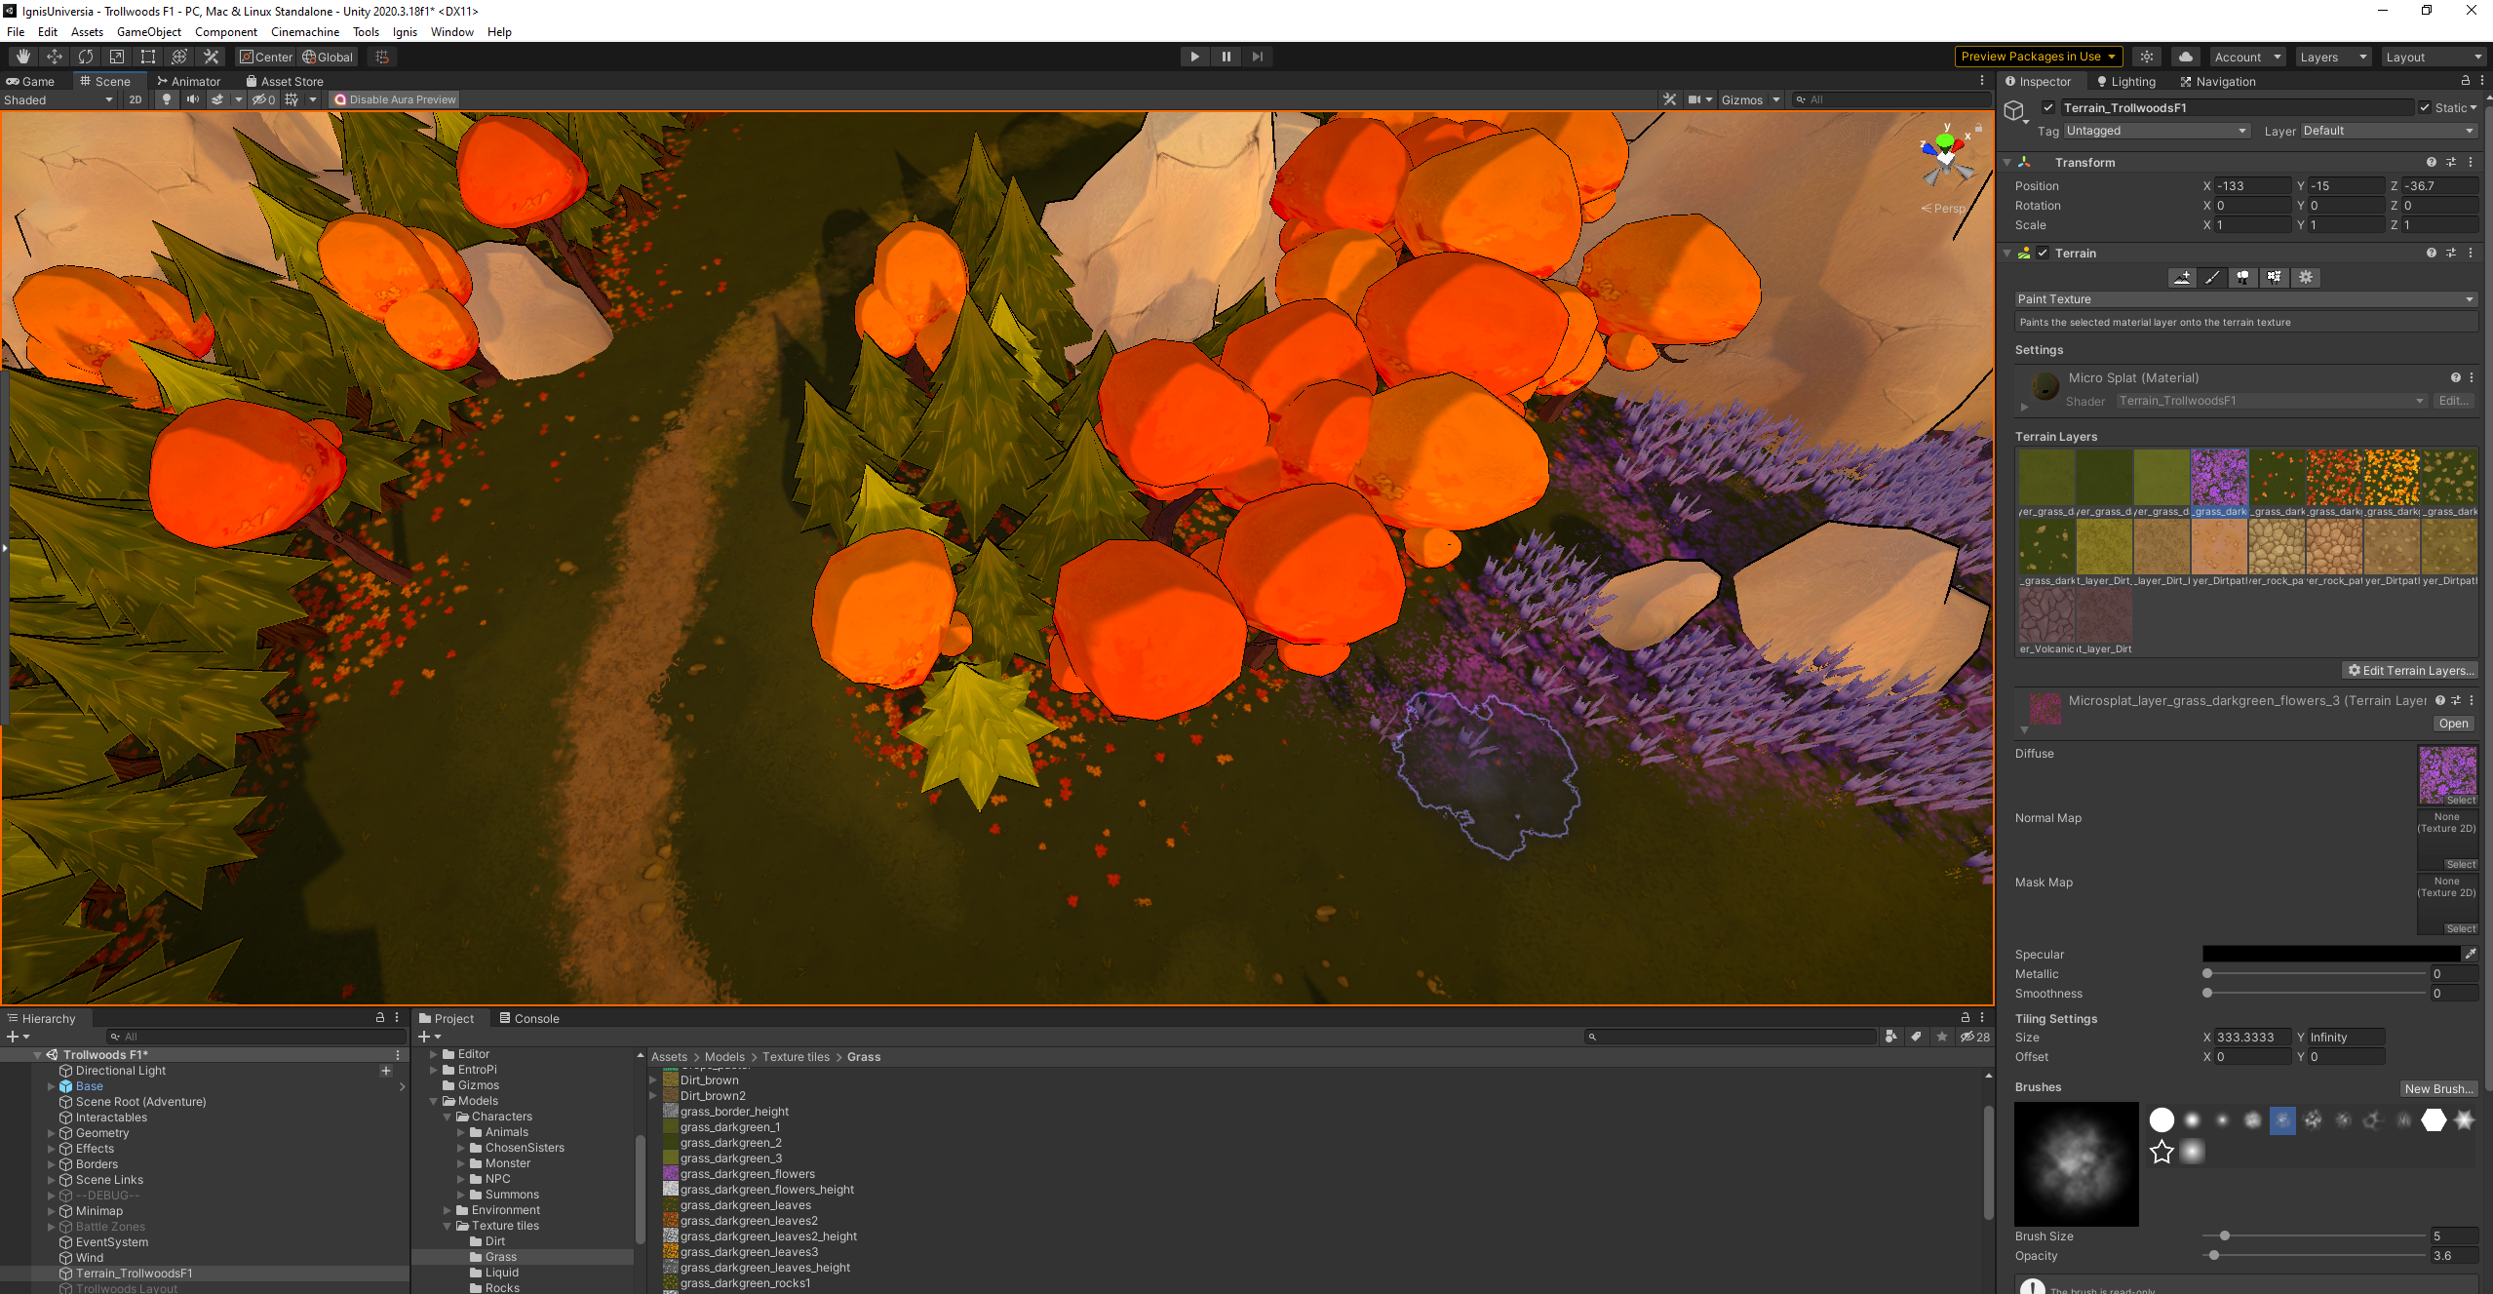Select the Scale tool
Screen dimensions: 2493x1294
point(117,57)
